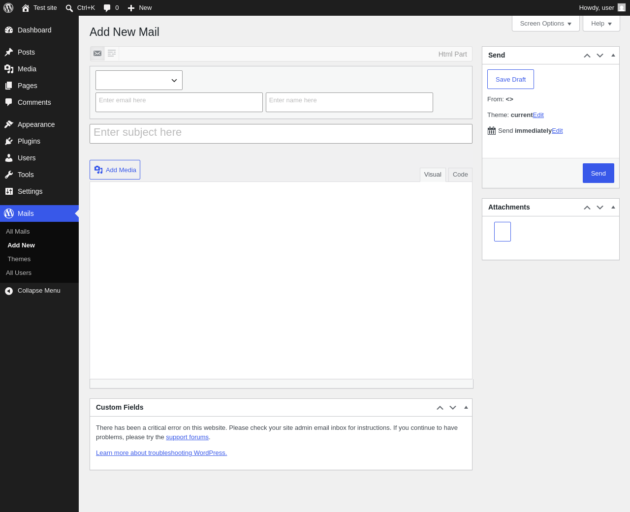Click the empty attachment placeholder box
The height and width of the screenshot is (512, 630).
(x=503, y=232)
